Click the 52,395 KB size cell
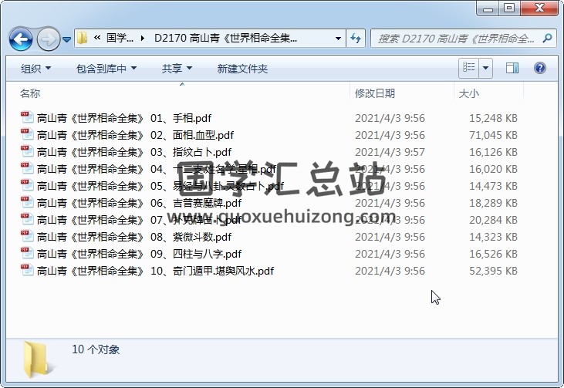The width and height of the screenshot is (564, 388). point(493,271)
